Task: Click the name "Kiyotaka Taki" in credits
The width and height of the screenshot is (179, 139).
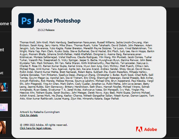Action: [27, 63]
